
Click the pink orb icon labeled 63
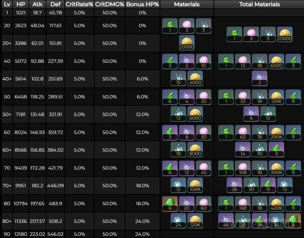243,132
